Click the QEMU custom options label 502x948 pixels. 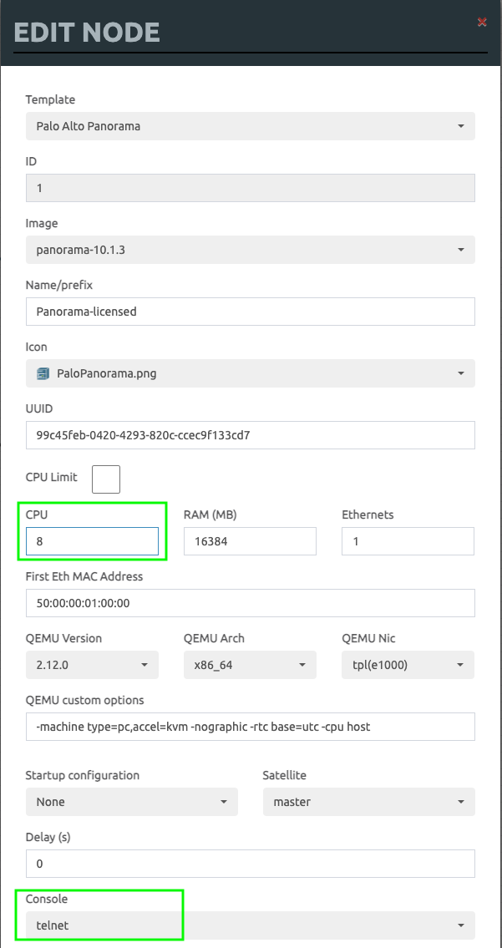pyautogui.click(x=84, y=700)
